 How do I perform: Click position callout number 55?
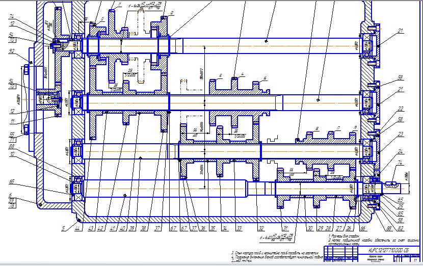tap(12, 135)
